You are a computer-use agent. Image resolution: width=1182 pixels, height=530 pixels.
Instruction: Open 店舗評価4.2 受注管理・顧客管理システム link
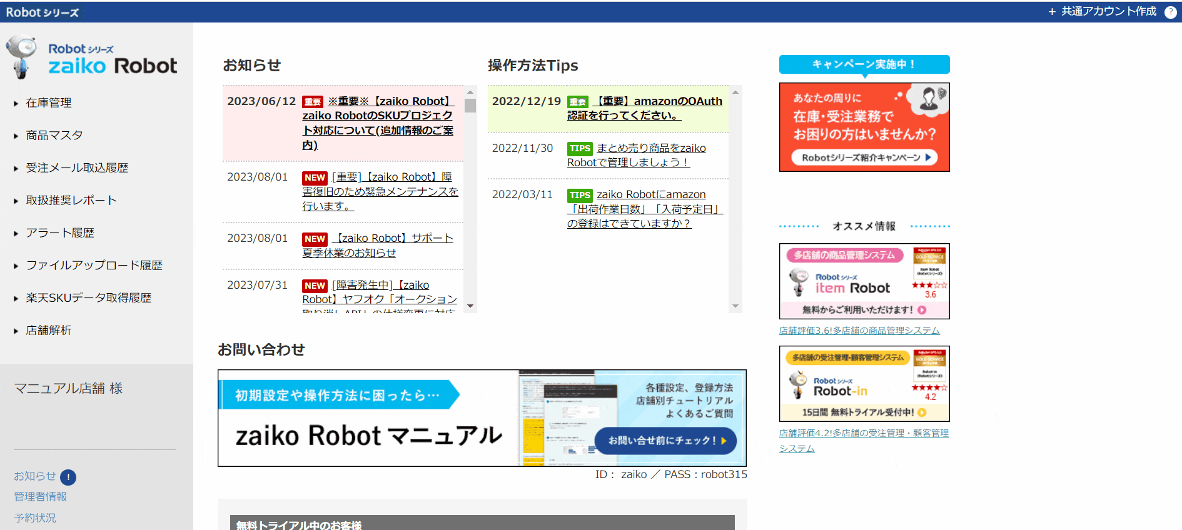pyautogui.click(x=864, y=441)
